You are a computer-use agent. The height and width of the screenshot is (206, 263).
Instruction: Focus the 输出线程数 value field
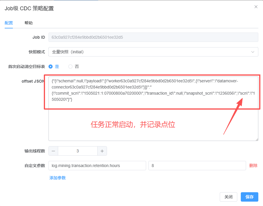coord(78,151)
